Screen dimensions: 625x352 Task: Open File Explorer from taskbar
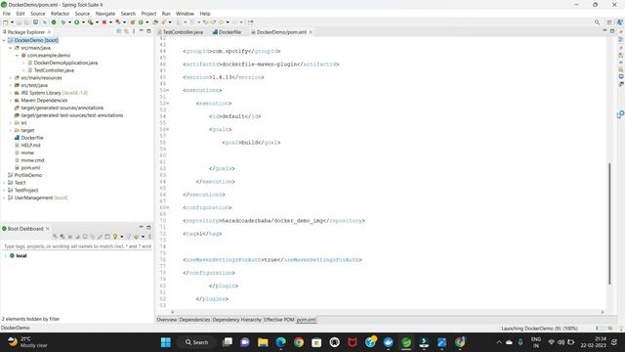point(263,342)
